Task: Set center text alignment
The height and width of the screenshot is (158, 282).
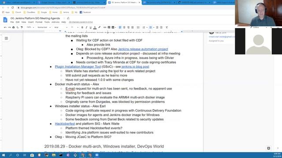Action: [124, 27]
